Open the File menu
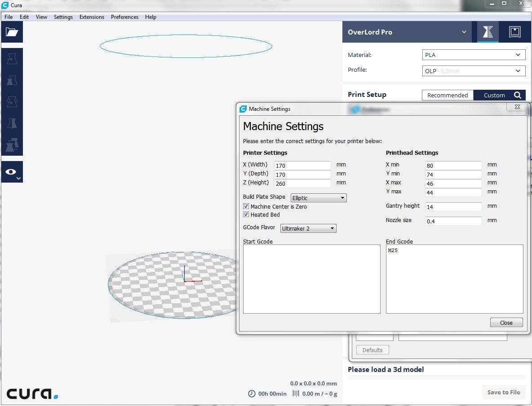 (9, 17)
